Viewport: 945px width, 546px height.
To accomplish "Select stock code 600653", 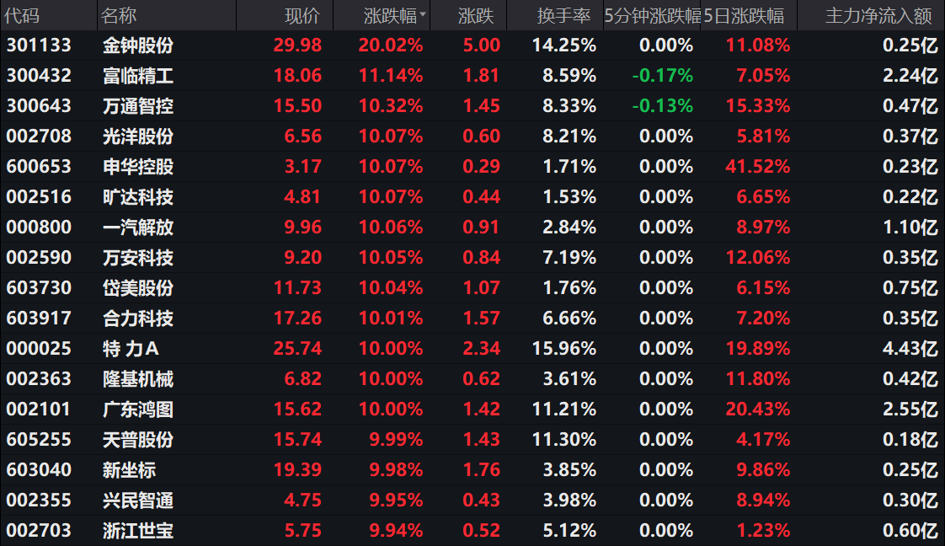I will (39, 166).
